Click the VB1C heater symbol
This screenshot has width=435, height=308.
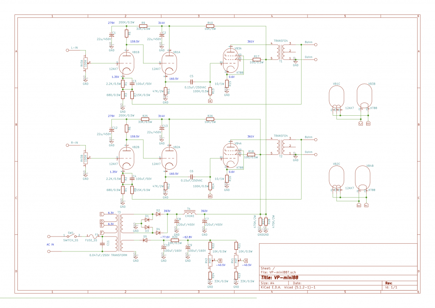(337, 97)
